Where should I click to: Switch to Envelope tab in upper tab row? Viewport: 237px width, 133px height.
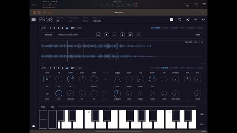174,28
